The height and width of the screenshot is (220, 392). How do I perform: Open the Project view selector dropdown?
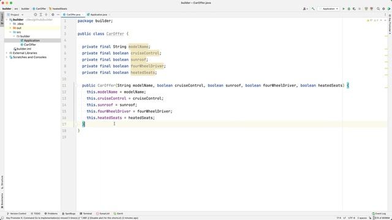15,15
